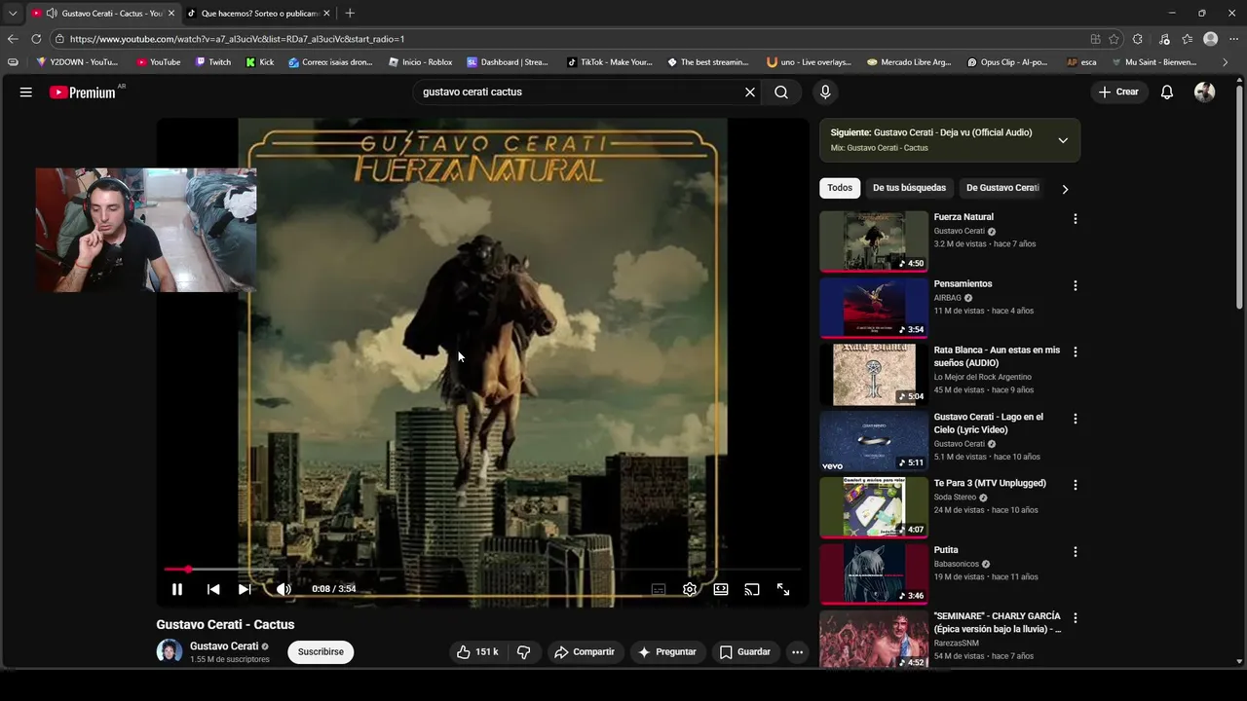This screenshot has height=701, width=1247.
Task: Open Fuerza Natural video thumbnail
Action: 874,241
